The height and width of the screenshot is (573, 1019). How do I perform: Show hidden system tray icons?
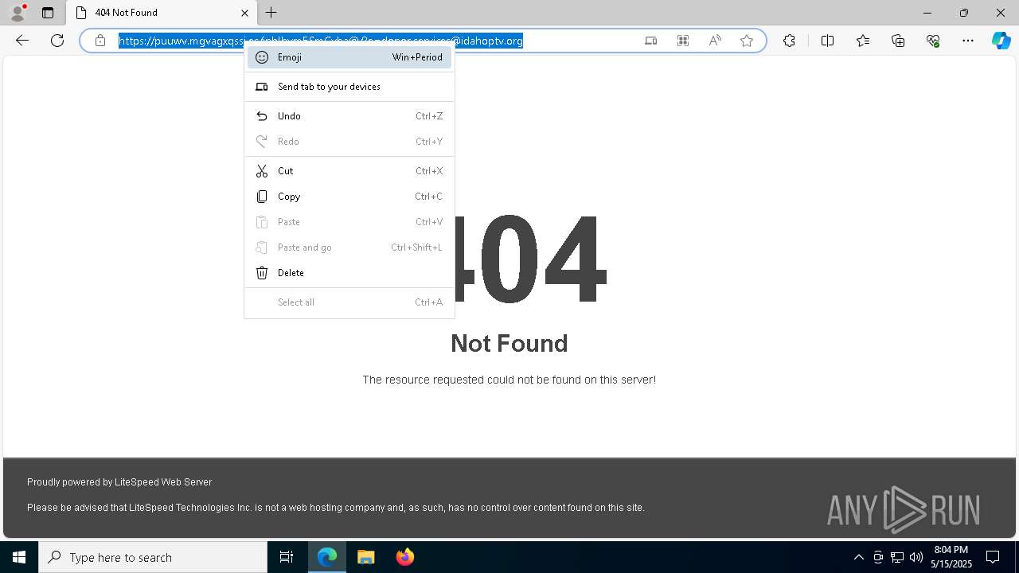coord(858,557)
